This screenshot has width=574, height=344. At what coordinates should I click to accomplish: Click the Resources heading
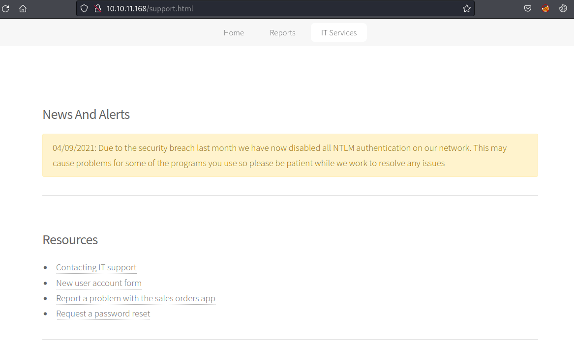click(x=70, y=240)
